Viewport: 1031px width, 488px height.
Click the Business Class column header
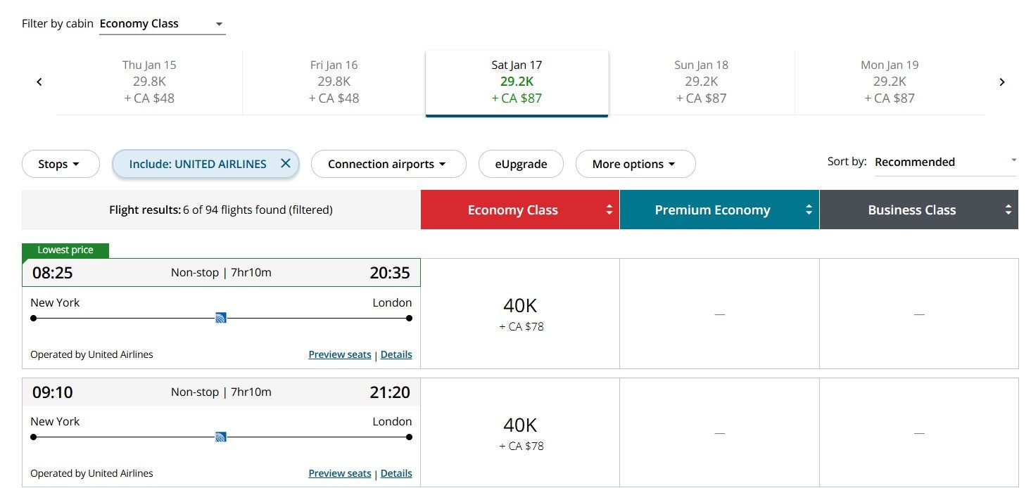tap(919, 210)
